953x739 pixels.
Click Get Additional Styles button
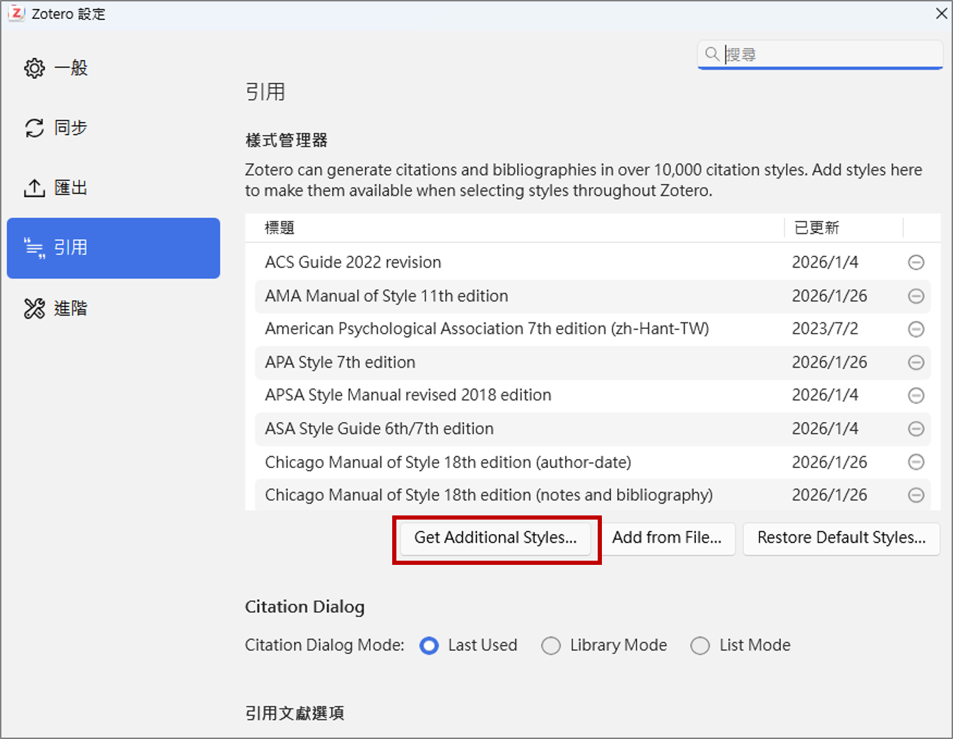click(495, 538)
